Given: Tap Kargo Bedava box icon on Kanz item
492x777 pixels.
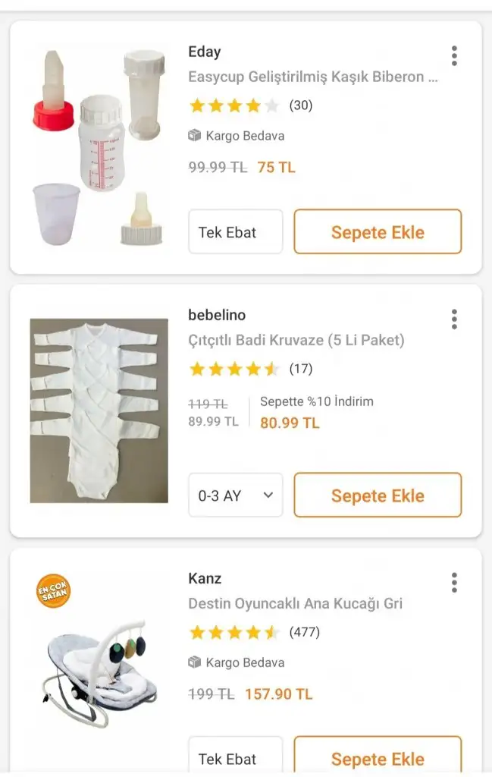Looking at the screenshot, I should coord(195,662).
